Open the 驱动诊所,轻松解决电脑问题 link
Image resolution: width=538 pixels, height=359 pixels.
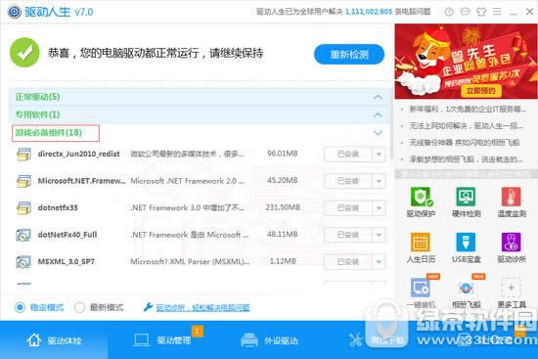[202, 307]
